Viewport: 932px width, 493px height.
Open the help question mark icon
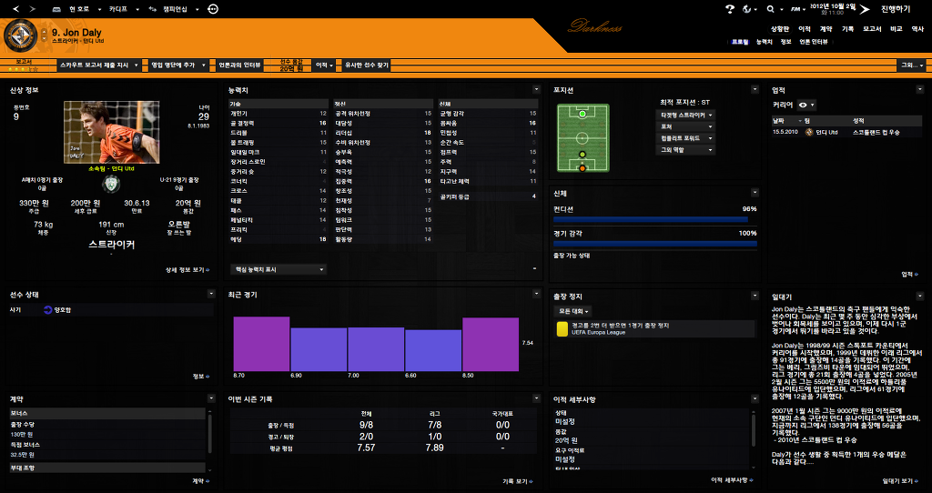click(x=730, y=9)
